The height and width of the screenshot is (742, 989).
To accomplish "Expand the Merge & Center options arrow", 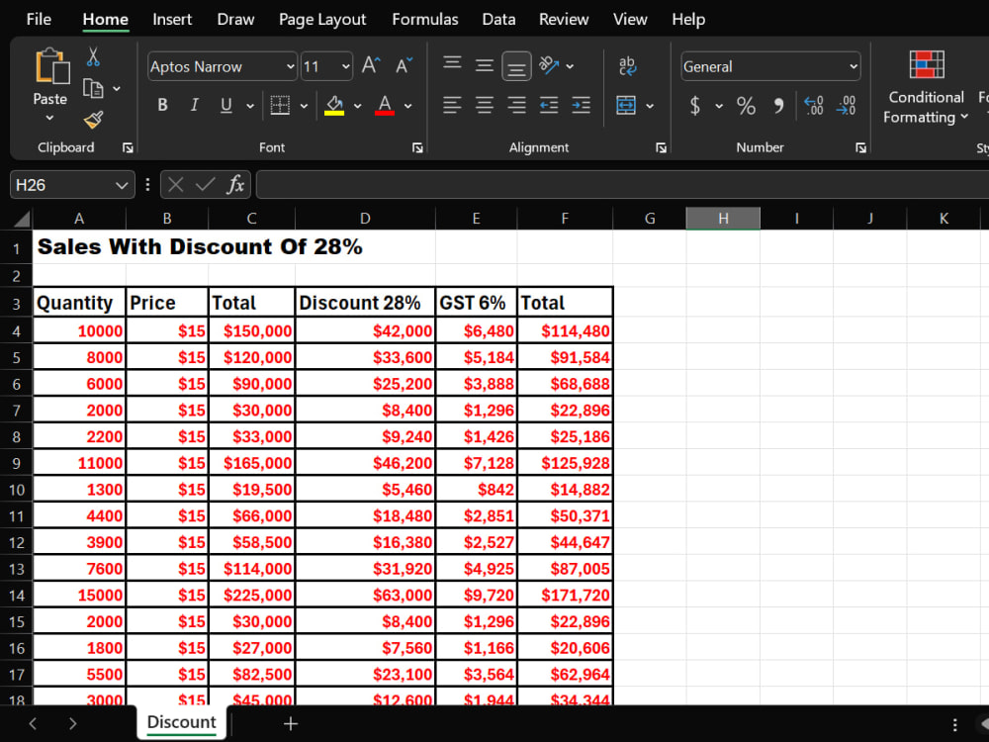I will 650,106.
